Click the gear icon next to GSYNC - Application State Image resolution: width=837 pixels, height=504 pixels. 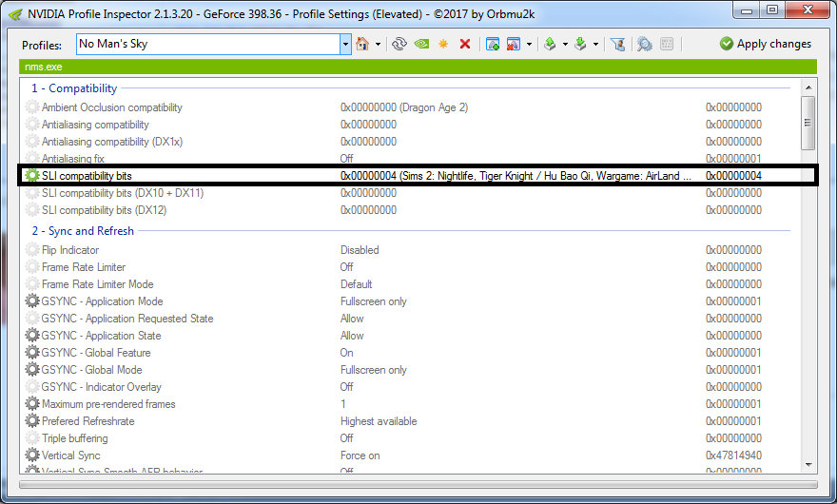[32, 336]
